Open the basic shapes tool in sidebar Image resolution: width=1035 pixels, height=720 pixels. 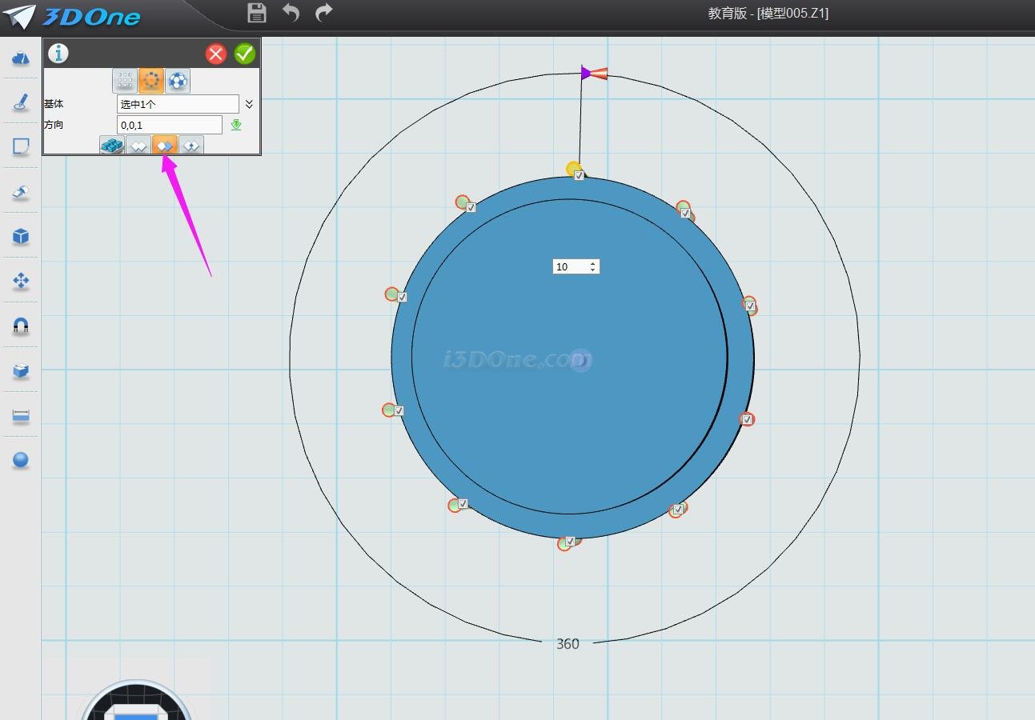tap(21, 58)
